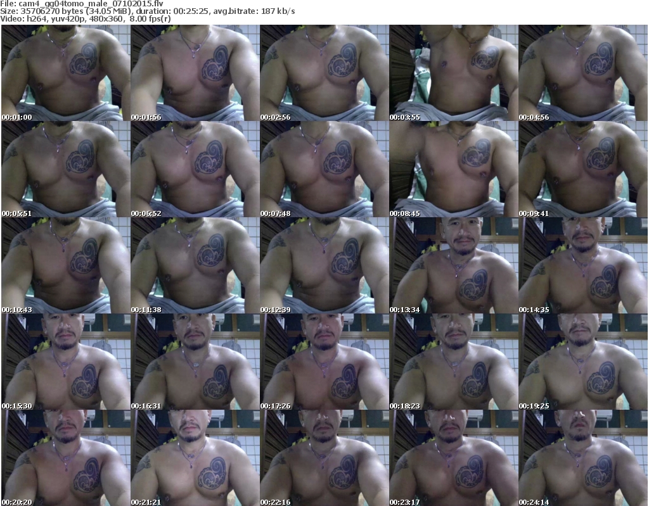View the frame stamped 00:20:20

pyautogui.click(x=66, y=458)
